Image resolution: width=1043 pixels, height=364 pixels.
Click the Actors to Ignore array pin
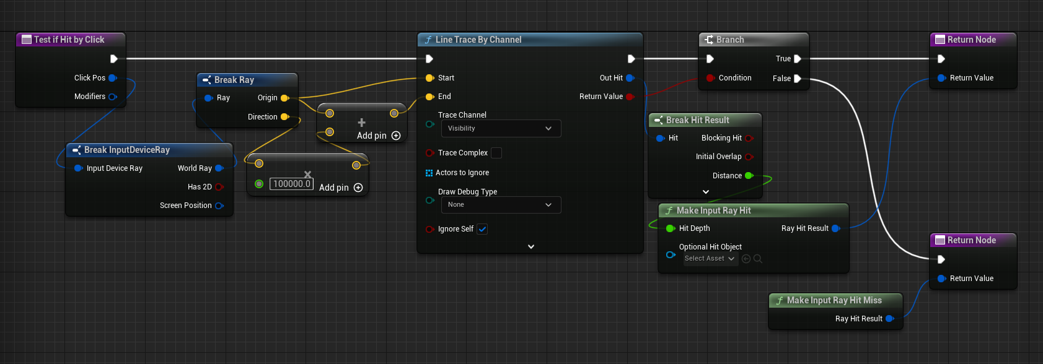coord(429,173)
